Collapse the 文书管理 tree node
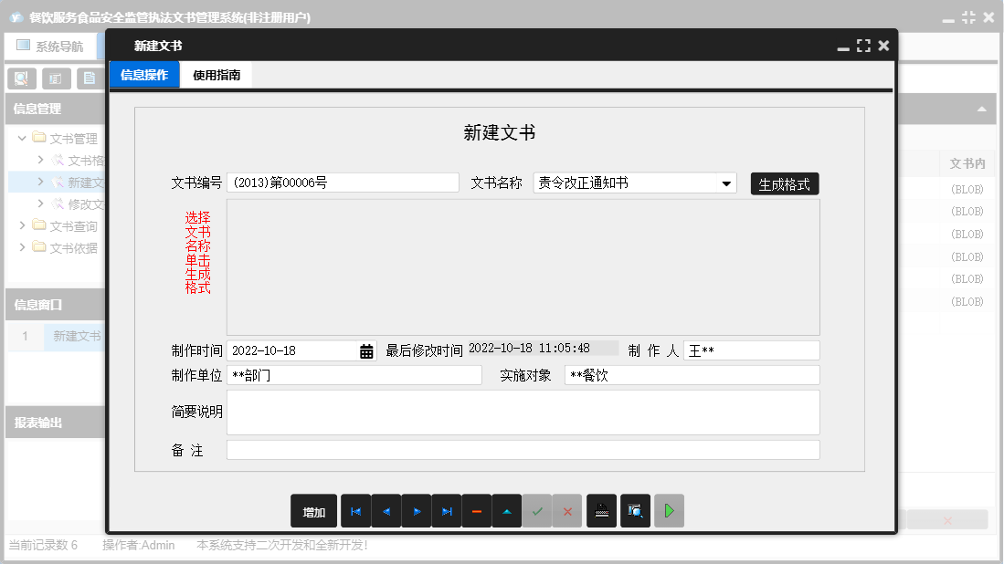Image resolution: width=1004 pixels, height=564 pixels. [x=21, y=139]
